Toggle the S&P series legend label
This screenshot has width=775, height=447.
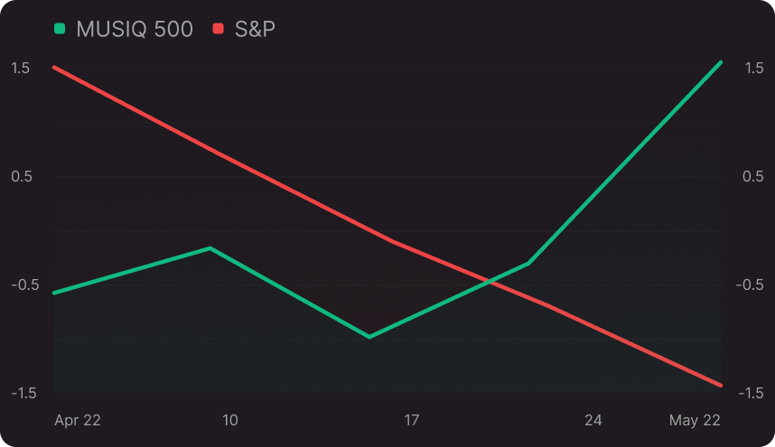255,29
